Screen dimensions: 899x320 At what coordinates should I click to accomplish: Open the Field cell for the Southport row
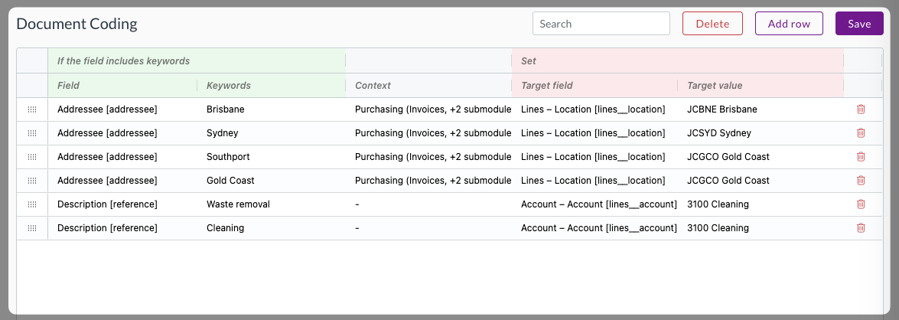point(122,157)
